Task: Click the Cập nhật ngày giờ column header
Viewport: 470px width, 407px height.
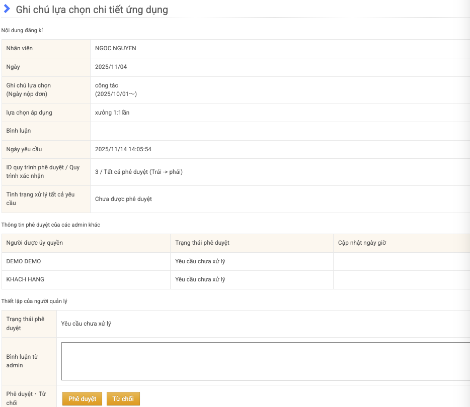Action: click(x=362, y=243)
